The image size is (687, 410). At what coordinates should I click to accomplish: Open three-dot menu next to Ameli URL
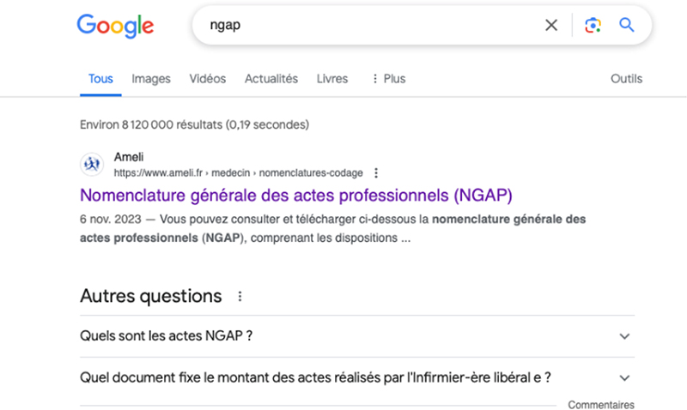tap(376, 173)
